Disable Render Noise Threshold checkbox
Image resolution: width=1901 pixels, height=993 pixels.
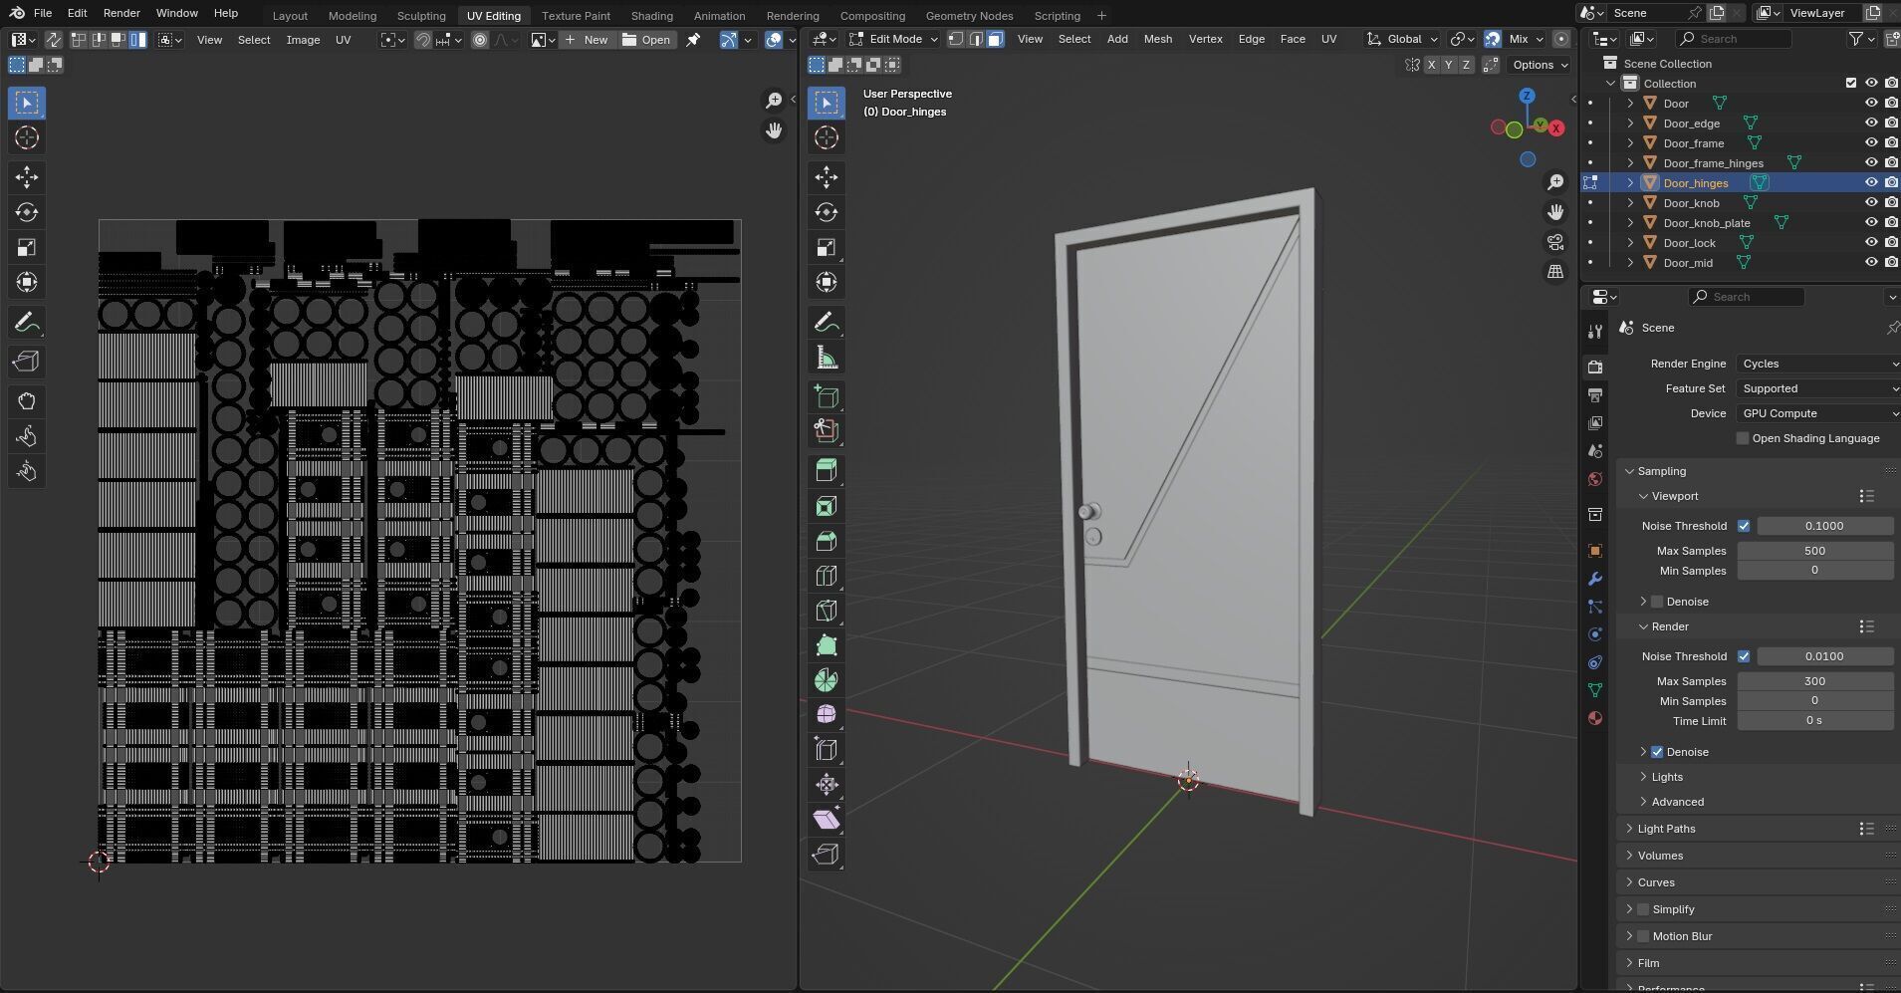tap(1744, 656)
